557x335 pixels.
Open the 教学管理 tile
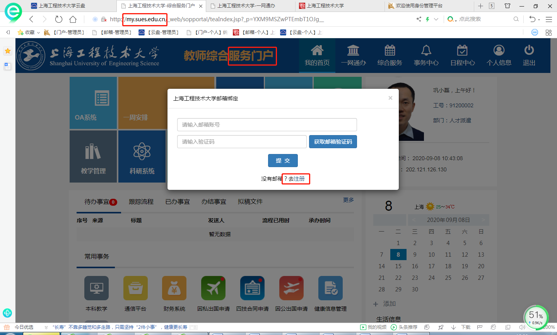pyautogui.click(x=93, y=156)
